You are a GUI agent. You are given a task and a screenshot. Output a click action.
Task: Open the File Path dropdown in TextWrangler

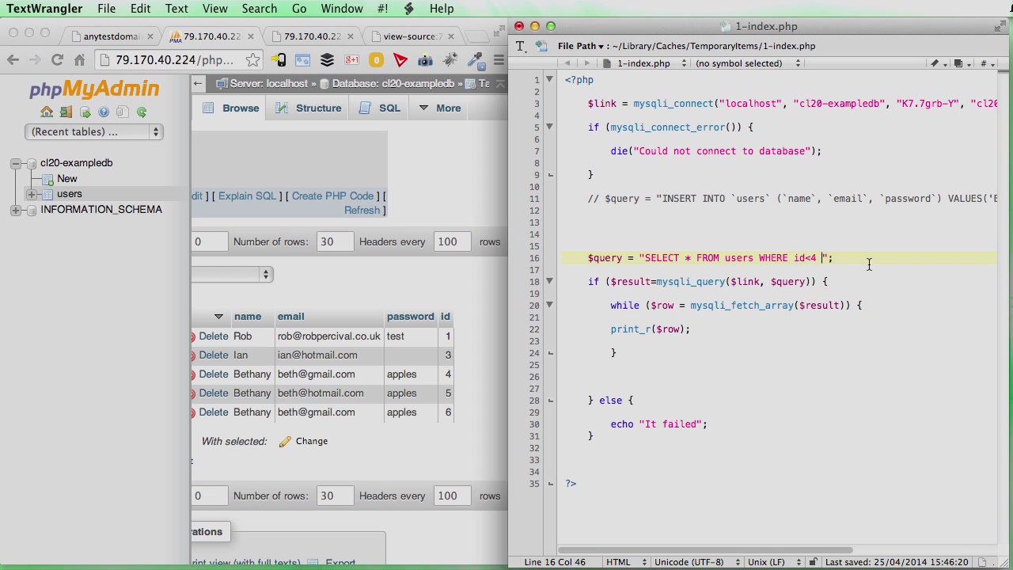click(581, 46)
